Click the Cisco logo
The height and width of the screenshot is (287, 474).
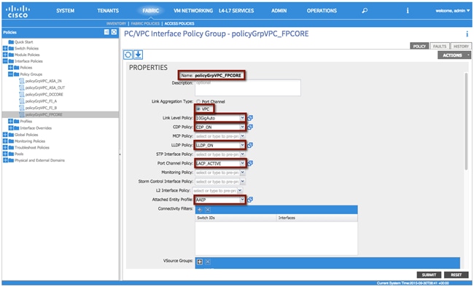pos(18,11)
